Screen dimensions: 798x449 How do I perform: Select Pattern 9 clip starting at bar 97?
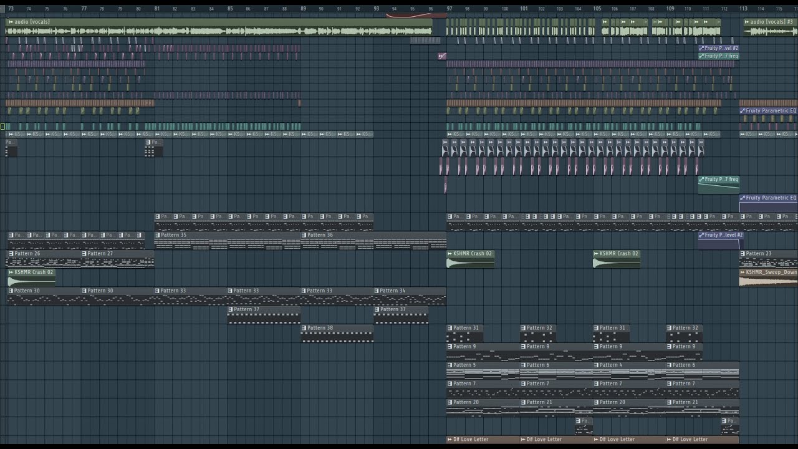(483, 352)
